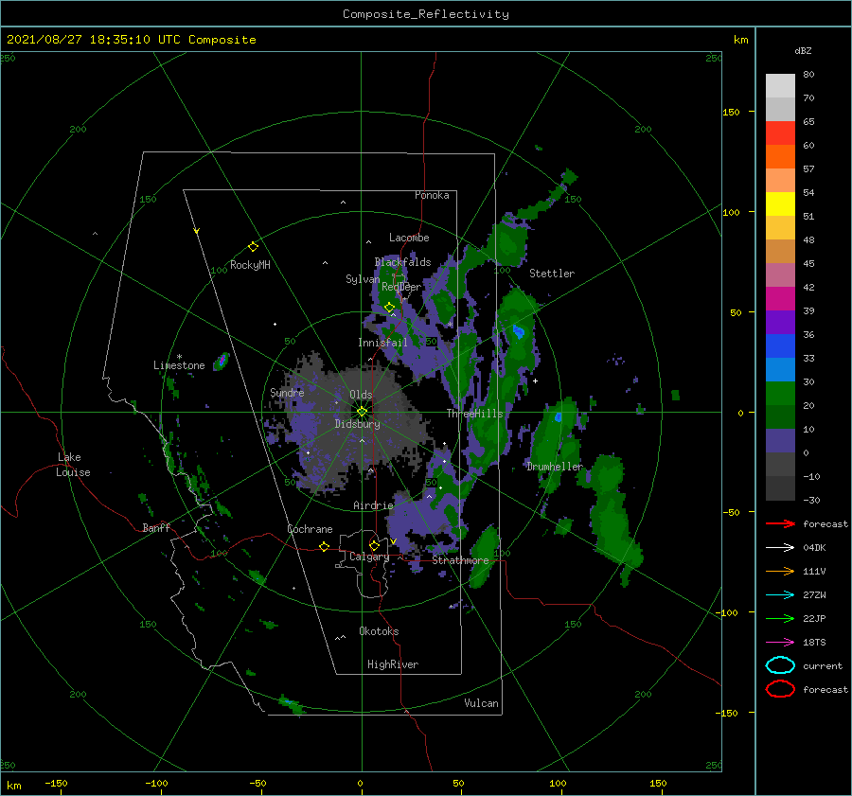Click the red forecast arrow in legend
Screen dimensions: 852x796
(x=780, y=523)
